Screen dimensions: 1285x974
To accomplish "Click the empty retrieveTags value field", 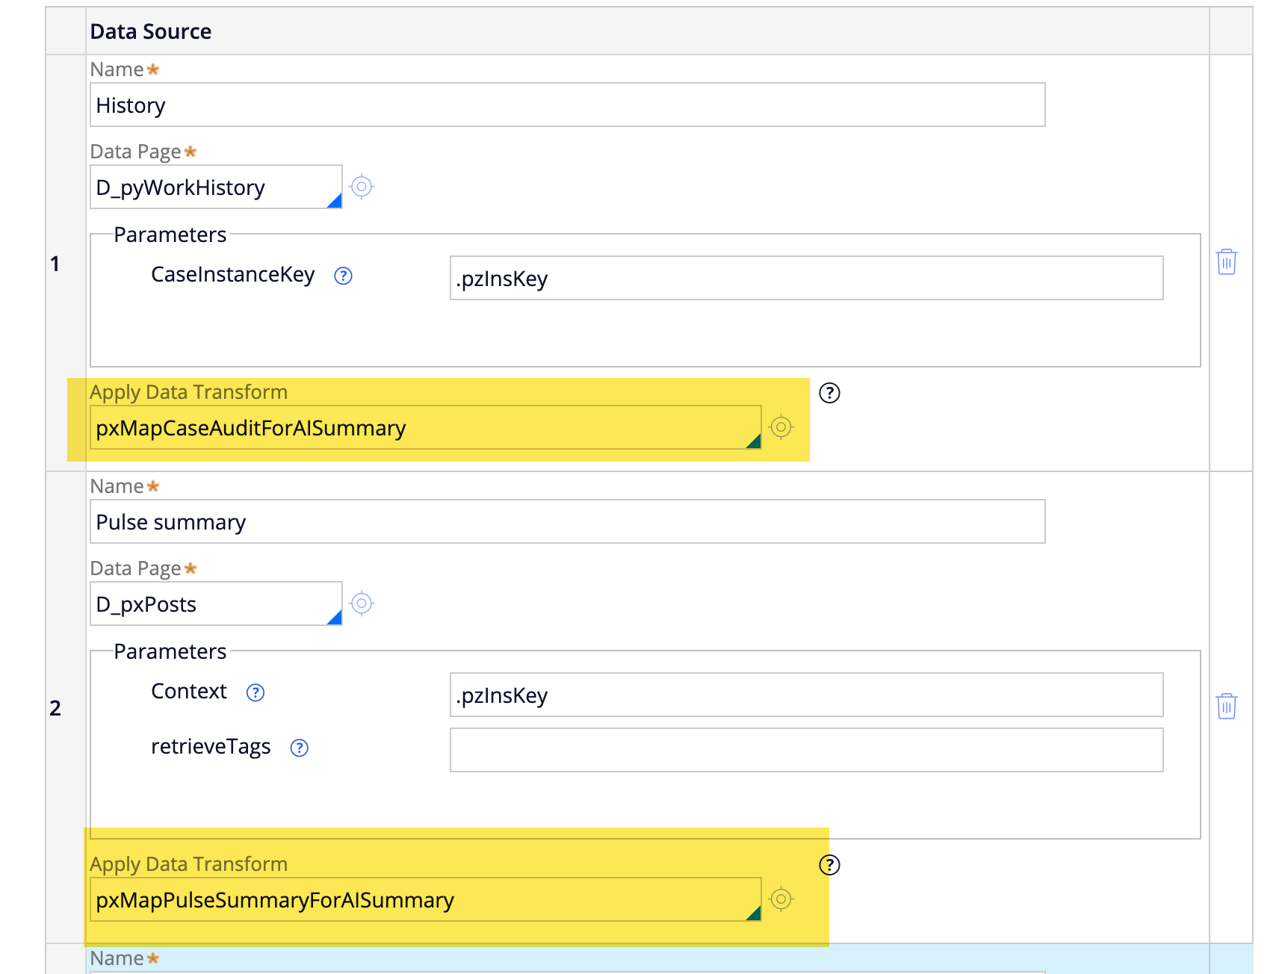I will (x=805, y=751).
